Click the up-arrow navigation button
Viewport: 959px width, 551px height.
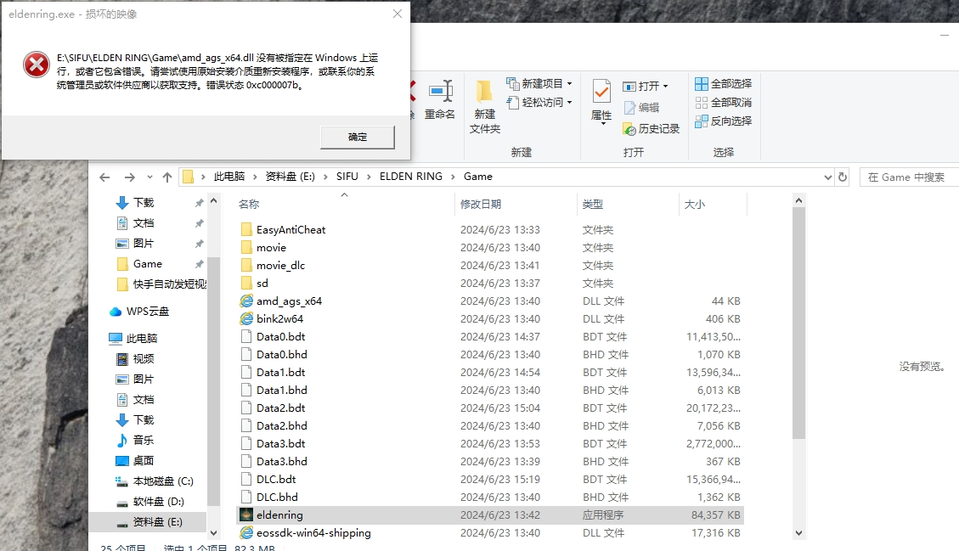pos(166,177)
